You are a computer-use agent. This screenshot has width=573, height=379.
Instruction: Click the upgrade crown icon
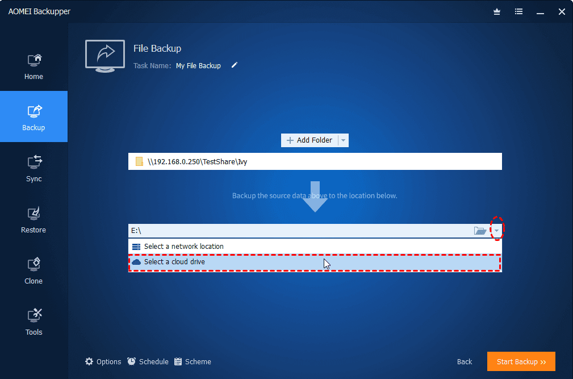pos(497,12)
